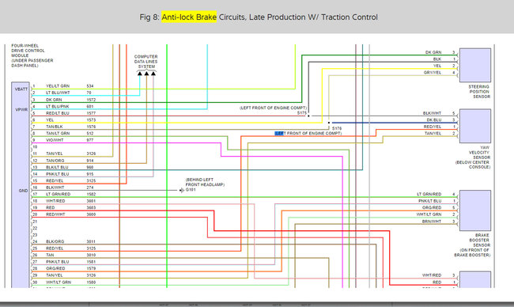
Task: Click the S175 splice label
Action: coord(302,113)
